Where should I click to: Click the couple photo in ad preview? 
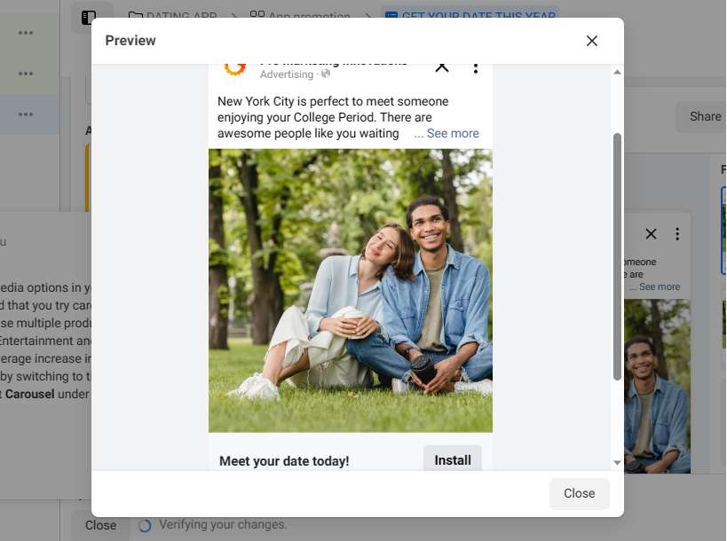tap(350, 290)
